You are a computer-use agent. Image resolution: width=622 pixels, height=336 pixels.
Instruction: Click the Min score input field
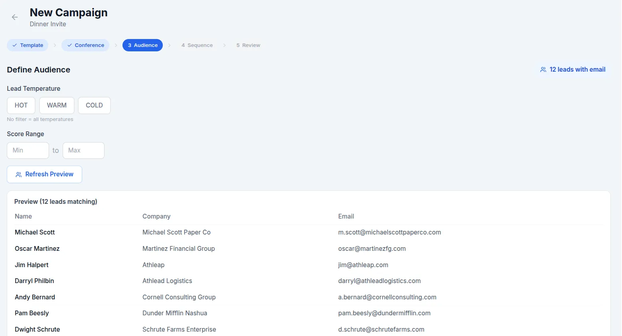[x=28, y=150]
